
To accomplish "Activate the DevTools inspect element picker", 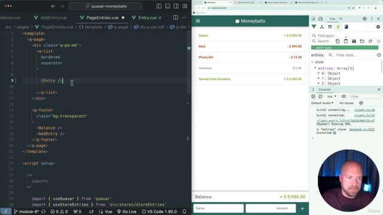I will click(314, 19).
